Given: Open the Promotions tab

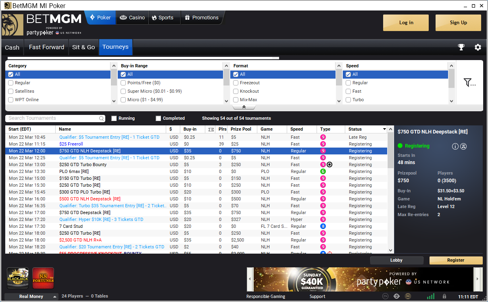Looking at the screenshot, I should tap(202, 18).
